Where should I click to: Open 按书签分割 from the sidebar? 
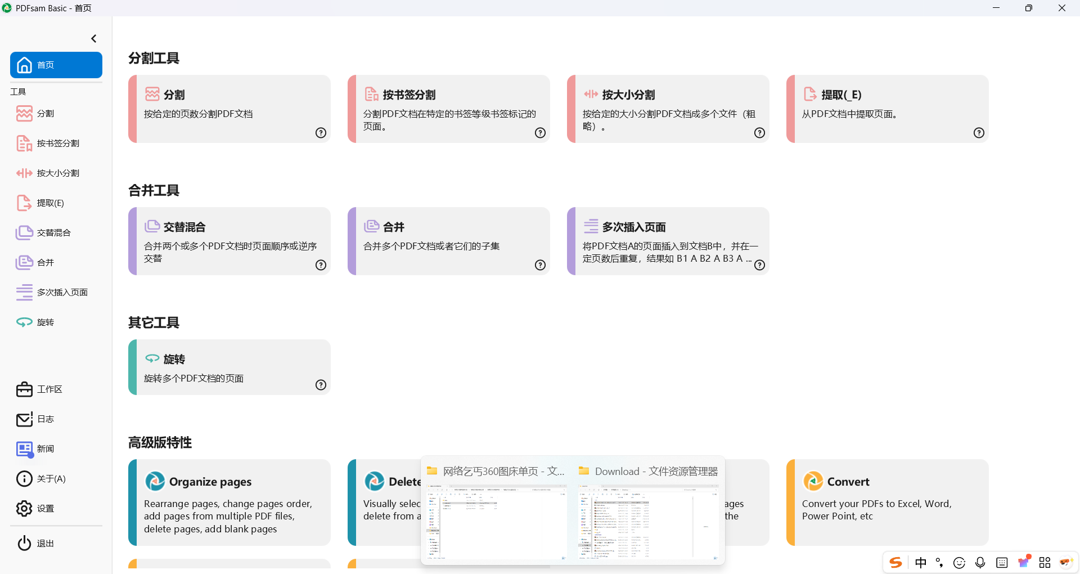[x=57, y=143]
